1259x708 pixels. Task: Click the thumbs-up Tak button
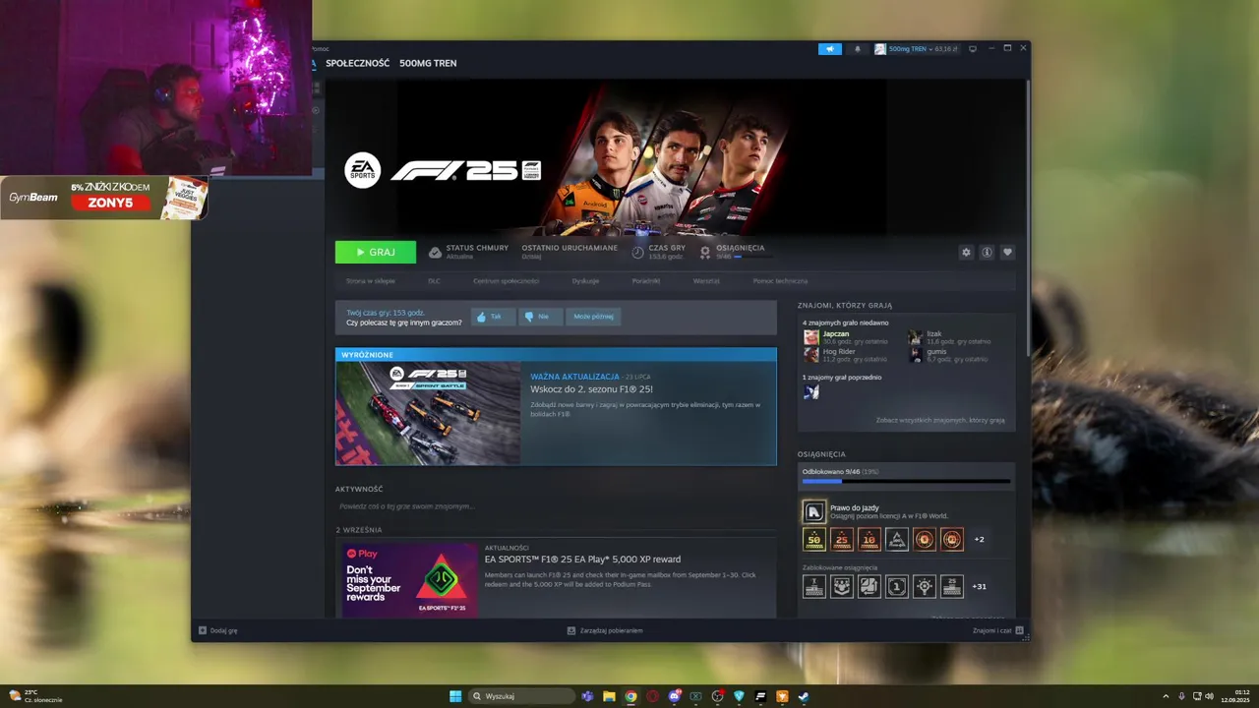[x=494, y=317]
